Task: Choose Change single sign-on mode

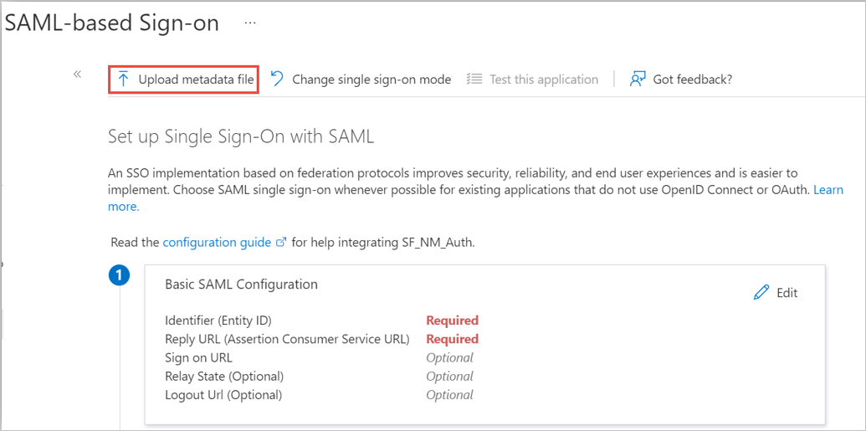Action: (x=372, y=80)
